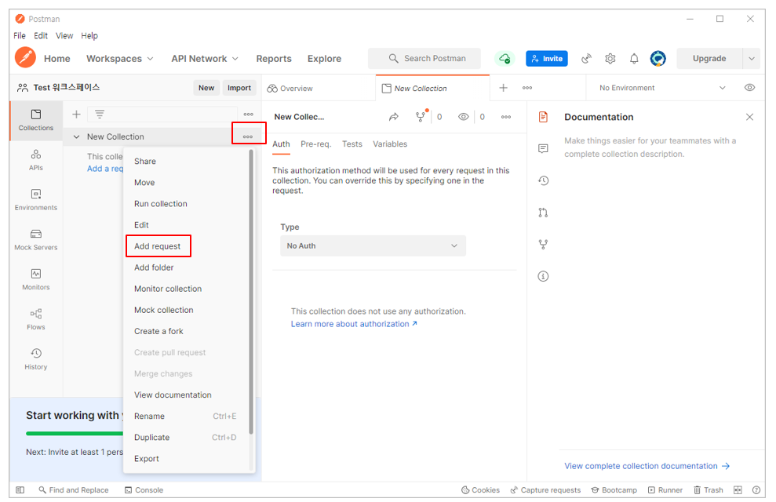Open the Environments sidebar section
Viewport: 776px width, 502px height.
point(35,200)
